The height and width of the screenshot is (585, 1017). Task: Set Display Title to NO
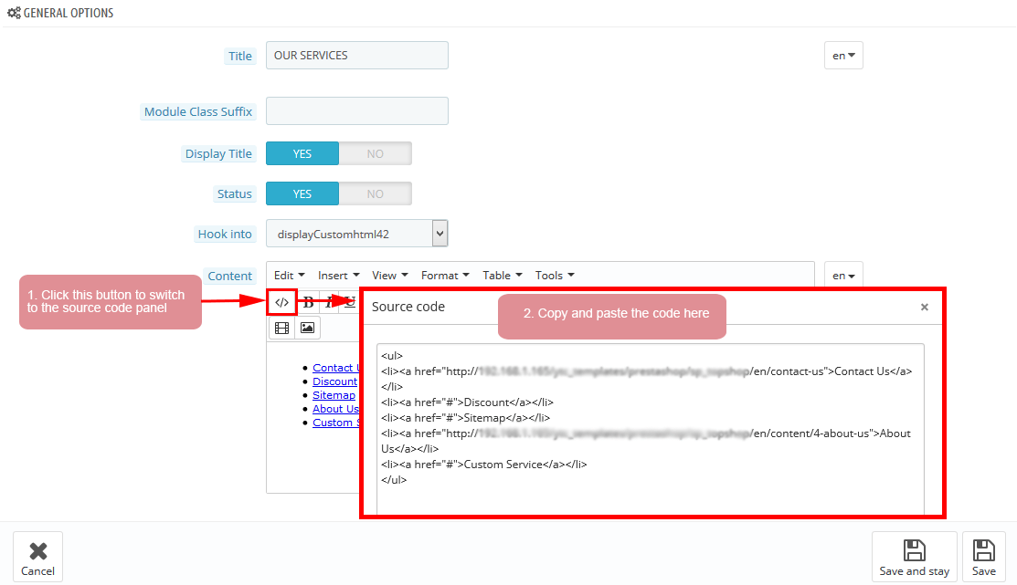click(375, 153)
